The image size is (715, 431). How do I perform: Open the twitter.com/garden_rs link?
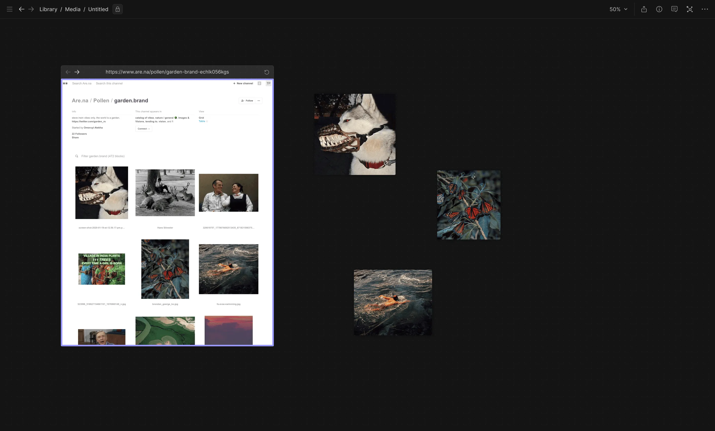tap(89, 122)
